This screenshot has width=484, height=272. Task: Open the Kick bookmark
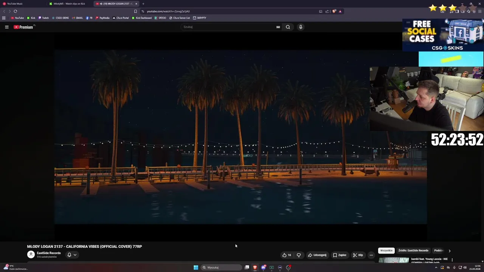coord(31,18)
